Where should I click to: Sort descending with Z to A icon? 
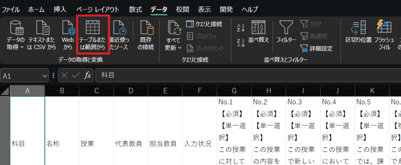pyautogui.click(x=241, y=43)
